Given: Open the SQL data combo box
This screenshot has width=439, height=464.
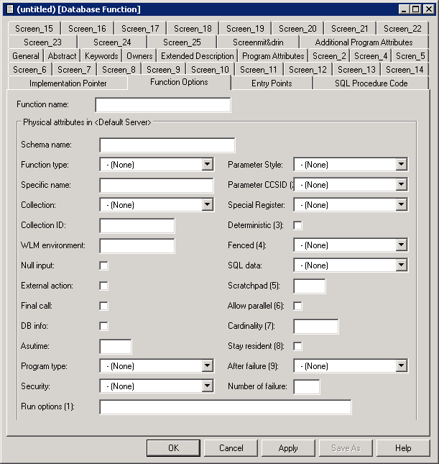Looking at the screenshot, I should pyautogui.click(x=401, y=265).
